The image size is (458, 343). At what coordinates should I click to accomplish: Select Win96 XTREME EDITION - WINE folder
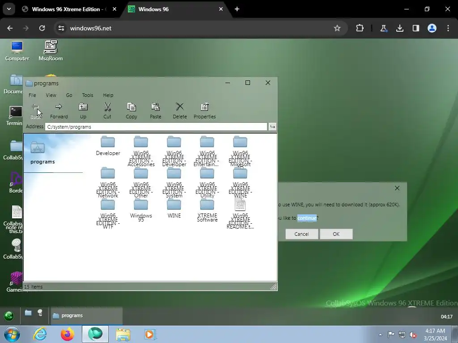[240, 183]
